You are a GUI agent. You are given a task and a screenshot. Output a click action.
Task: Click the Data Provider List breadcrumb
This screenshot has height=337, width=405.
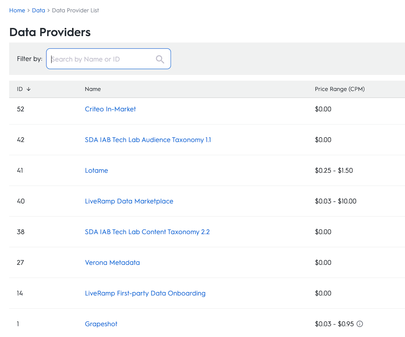[x=75, y=10]
